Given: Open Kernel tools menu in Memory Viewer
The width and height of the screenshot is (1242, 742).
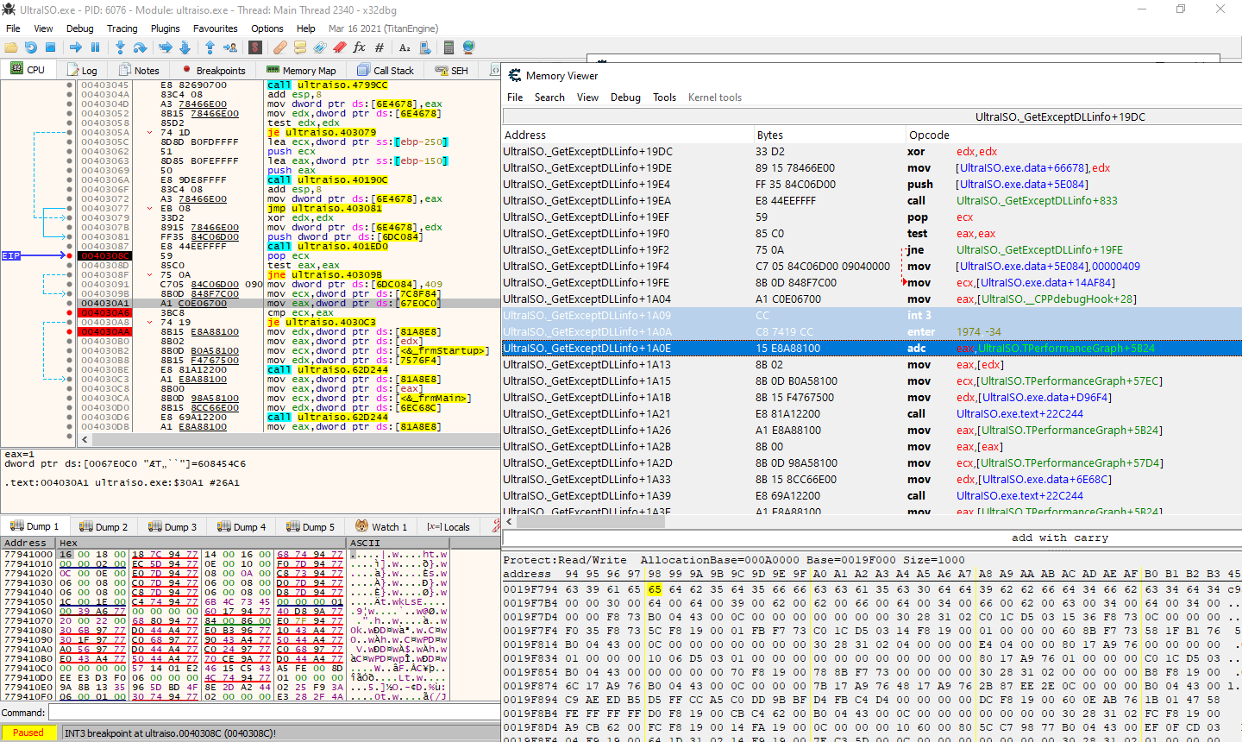Looking at the screenshot, I should (x=715, y=97).
